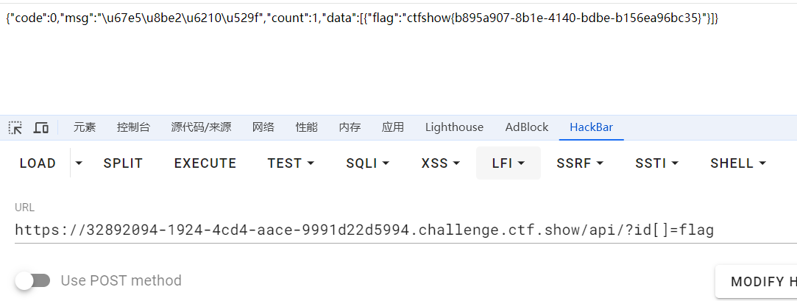Open the AdBlock tab
The height and width of the screenshot is (301, 797).
[526, 127]
